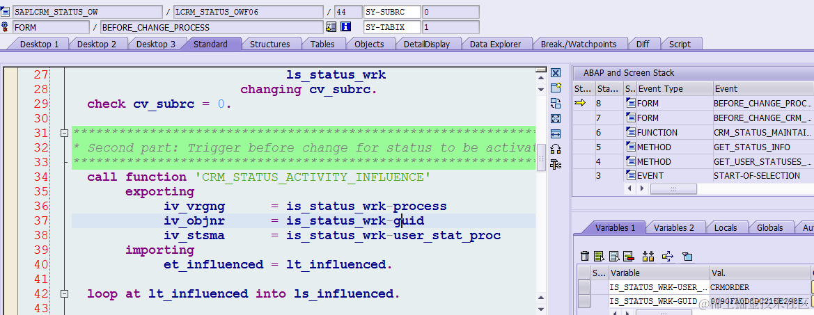Click the funnel icon in Variables toolbar
Screen dimensions: 814x315
tap(687, 256)
